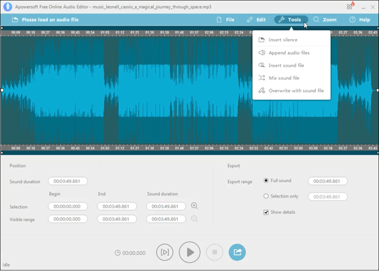Click the load audio file icon
This screenshot has width=379, height=271.
tap(15, 20)
